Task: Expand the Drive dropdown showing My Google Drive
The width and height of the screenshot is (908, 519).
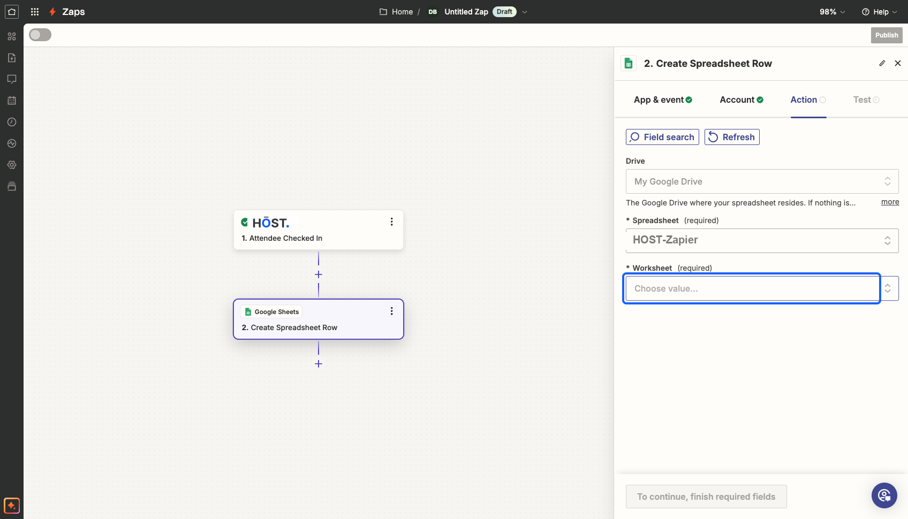Action: [762, 181]
